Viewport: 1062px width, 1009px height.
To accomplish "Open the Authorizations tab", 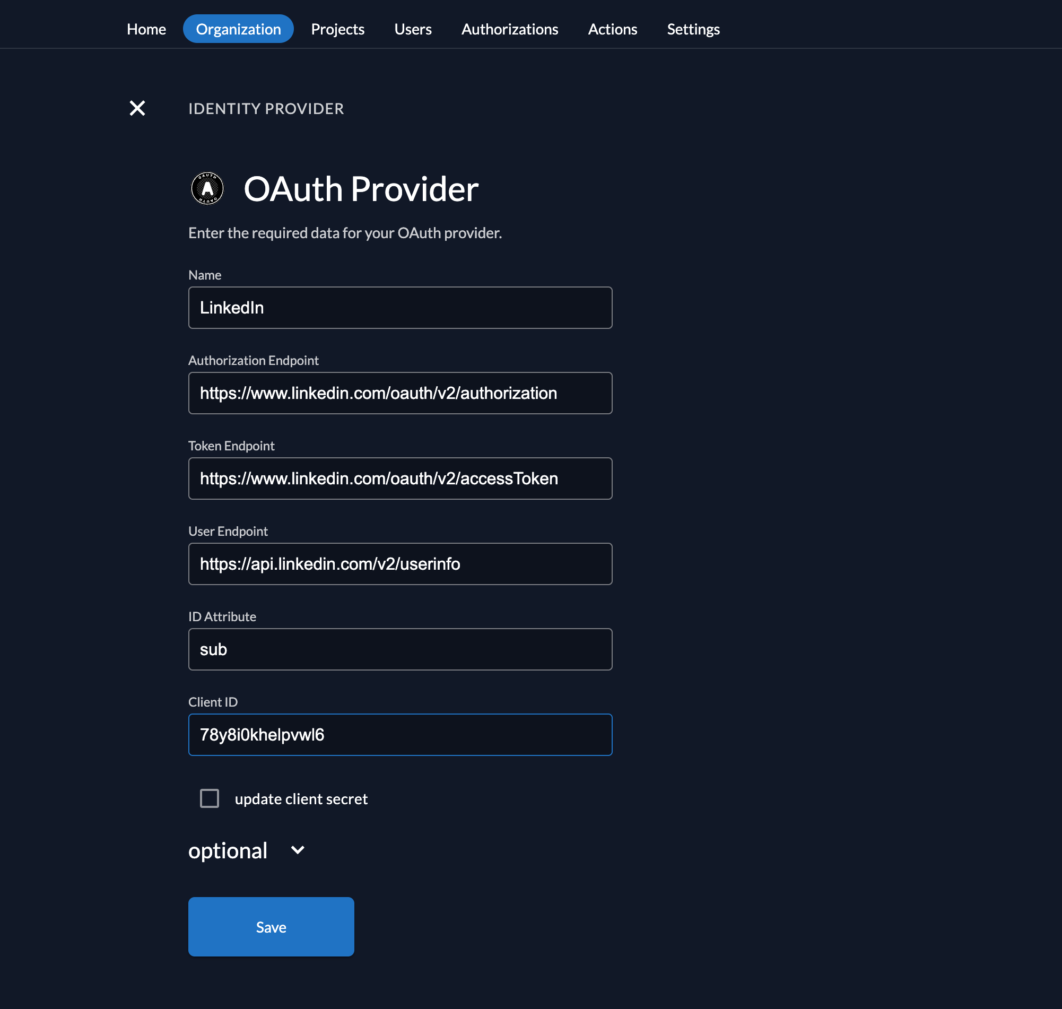I will click(510, 29).
